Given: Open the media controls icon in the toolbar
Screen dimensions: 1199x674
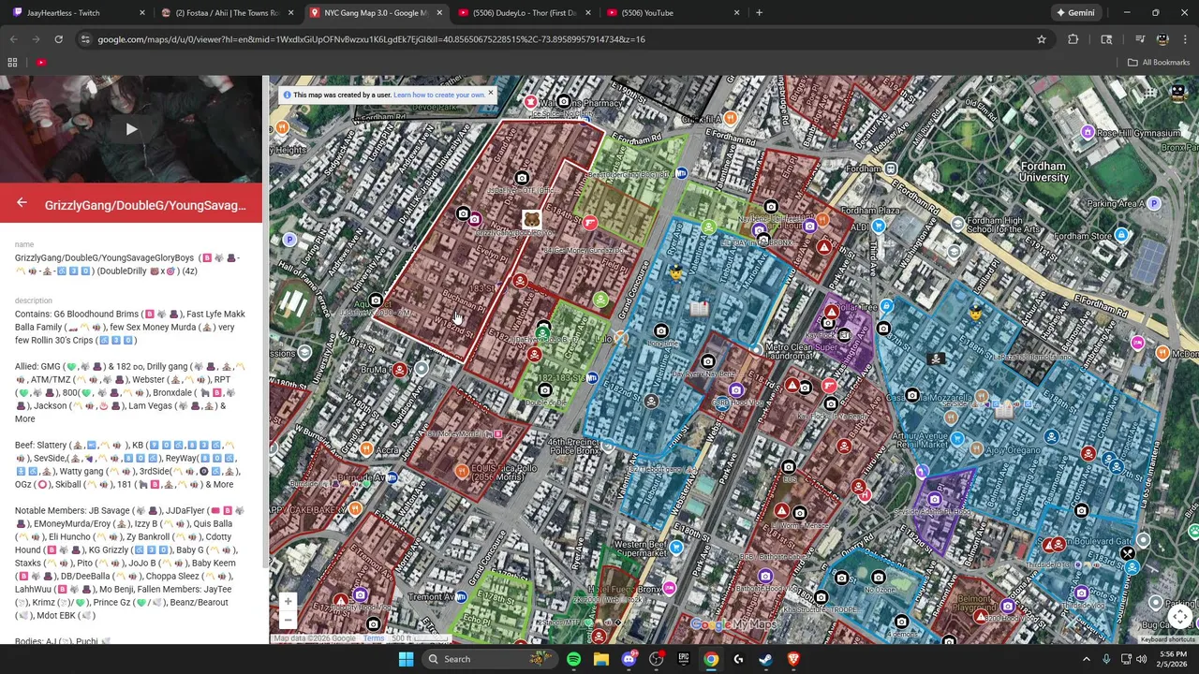Looking at the screenshot, I should [x=1140, y=39].
